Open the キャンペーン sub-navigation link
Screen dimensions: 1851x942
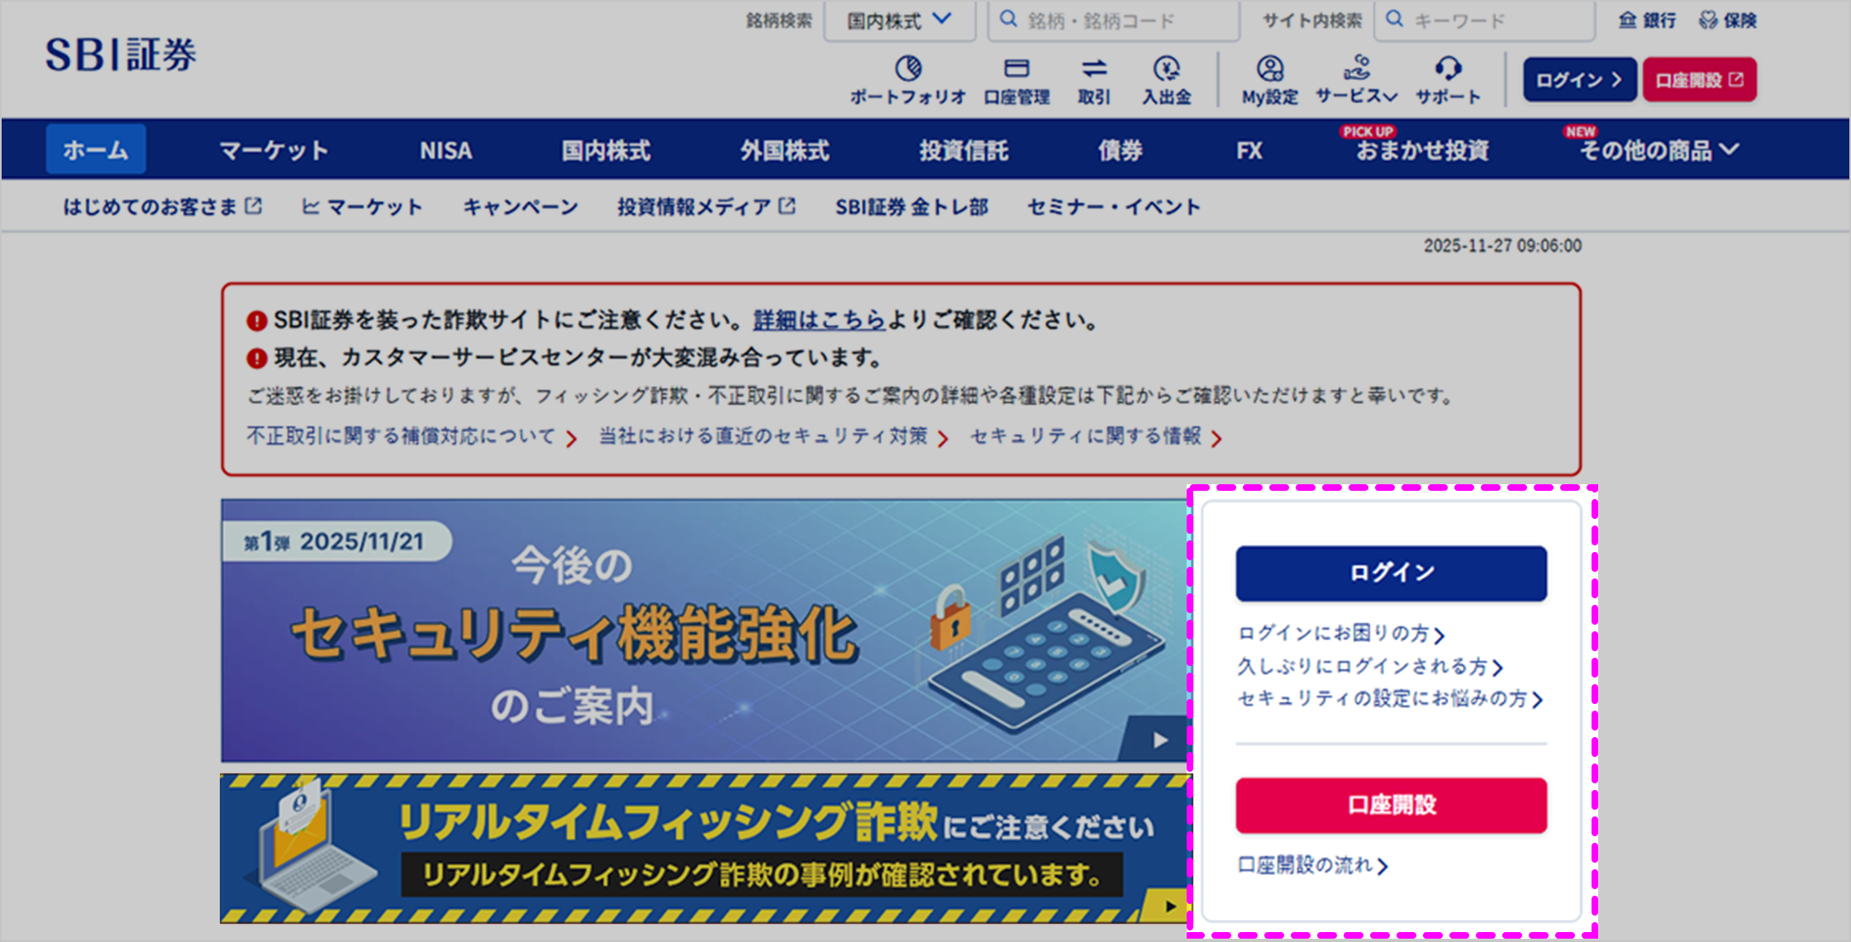(520, 207)
